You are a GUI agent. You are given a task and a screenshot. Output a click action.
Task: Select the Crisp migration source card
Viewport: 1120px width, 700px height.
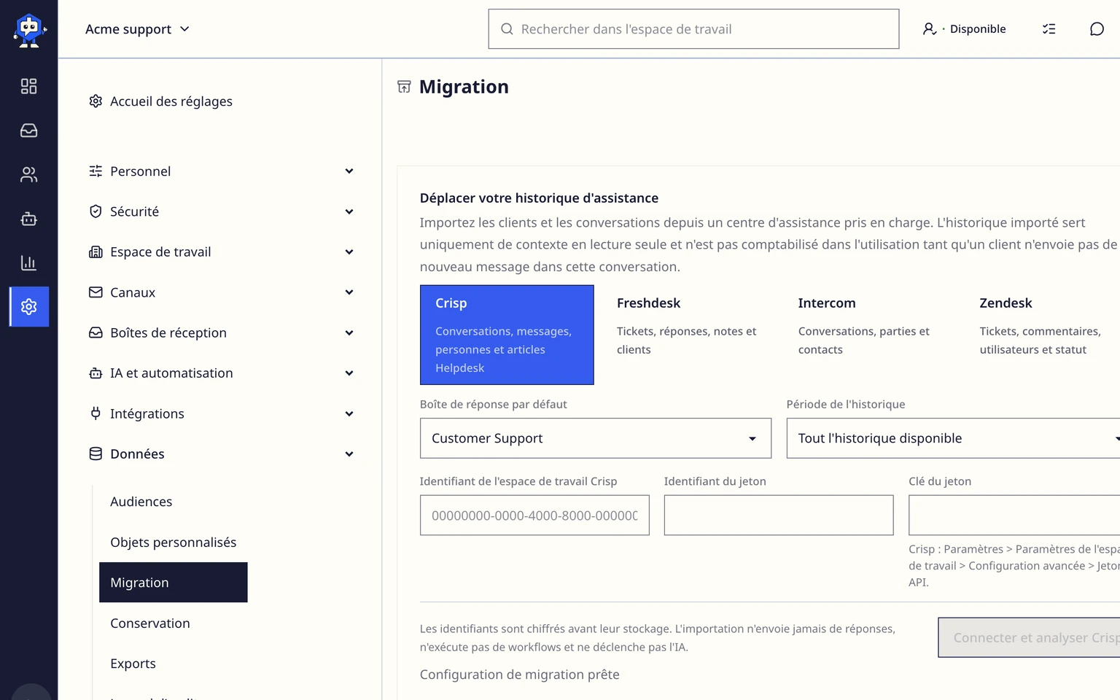coord(507,335)
